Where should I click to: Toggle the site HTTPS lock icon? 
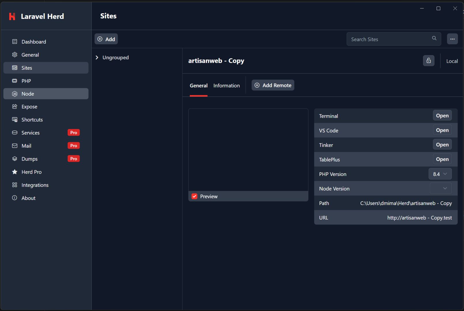[429, 60]
